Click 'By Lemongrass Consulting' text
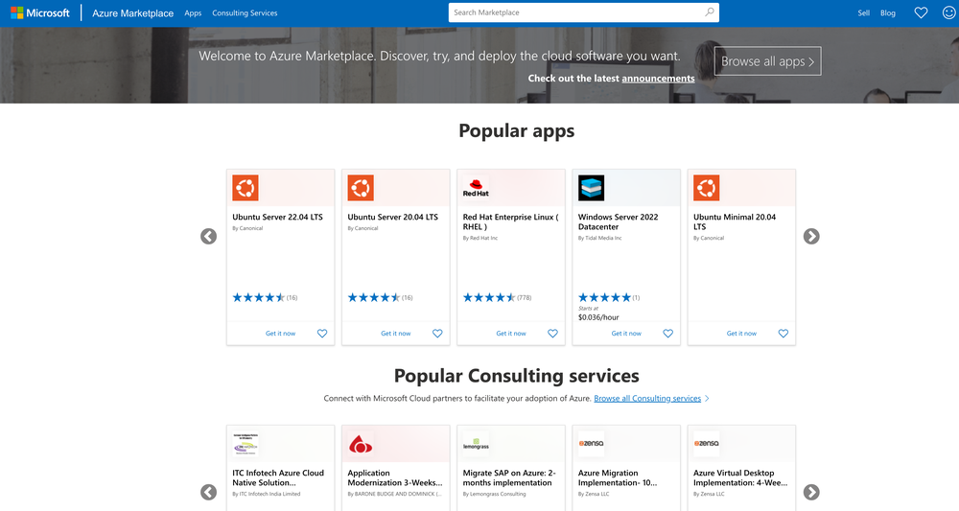 click(494, 494)
